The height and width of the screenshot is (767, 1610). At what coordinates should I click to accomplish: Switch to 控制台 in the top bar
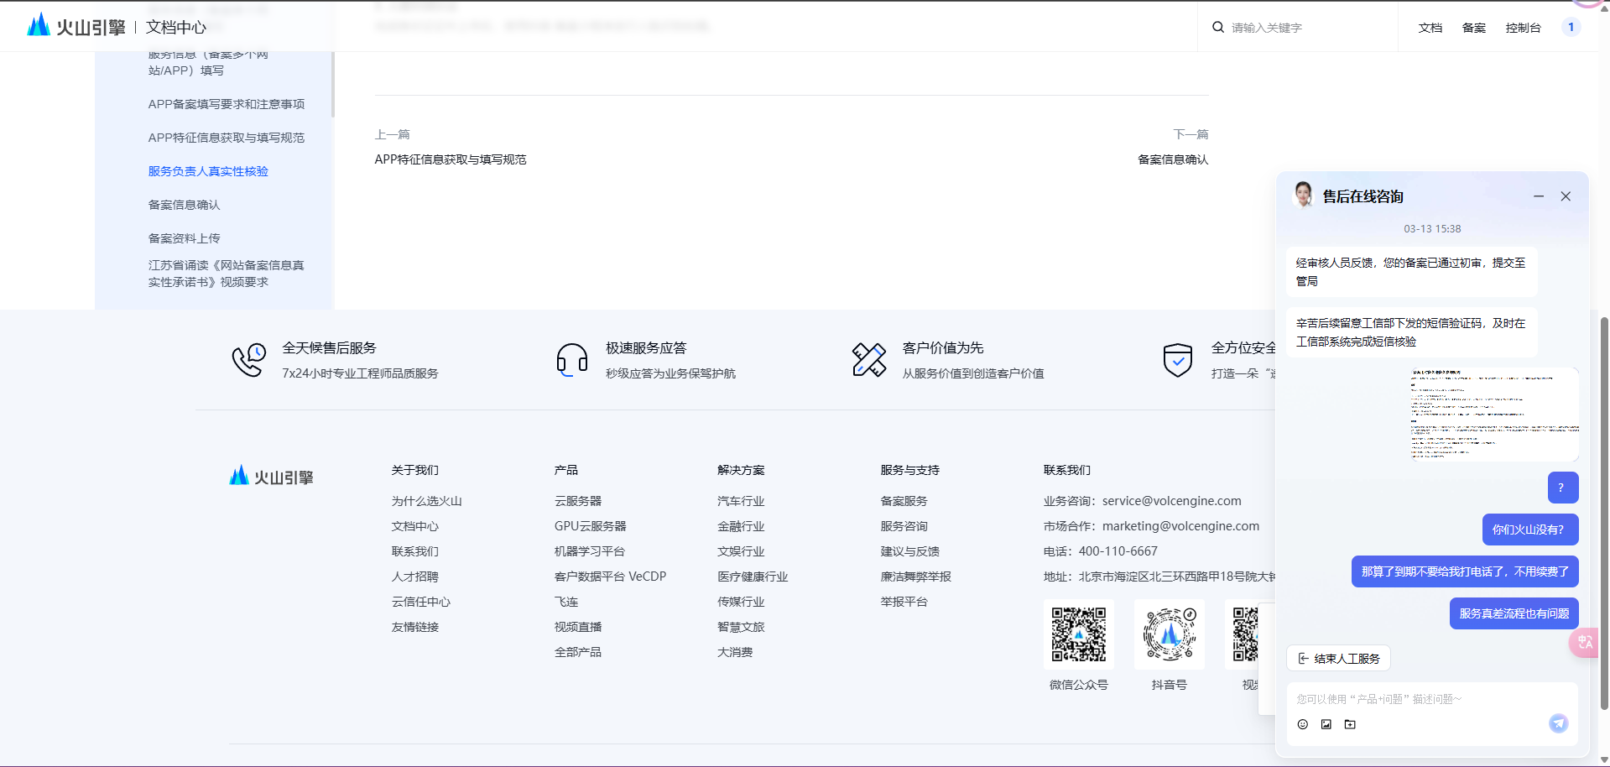[1524, 27]
